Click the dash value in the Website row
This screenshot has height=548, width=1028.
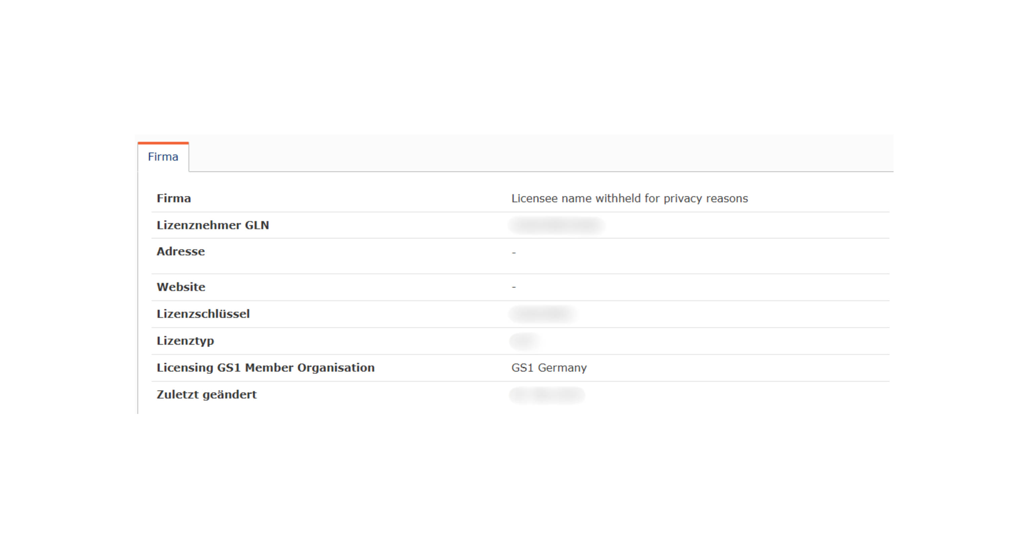[513, 287]
